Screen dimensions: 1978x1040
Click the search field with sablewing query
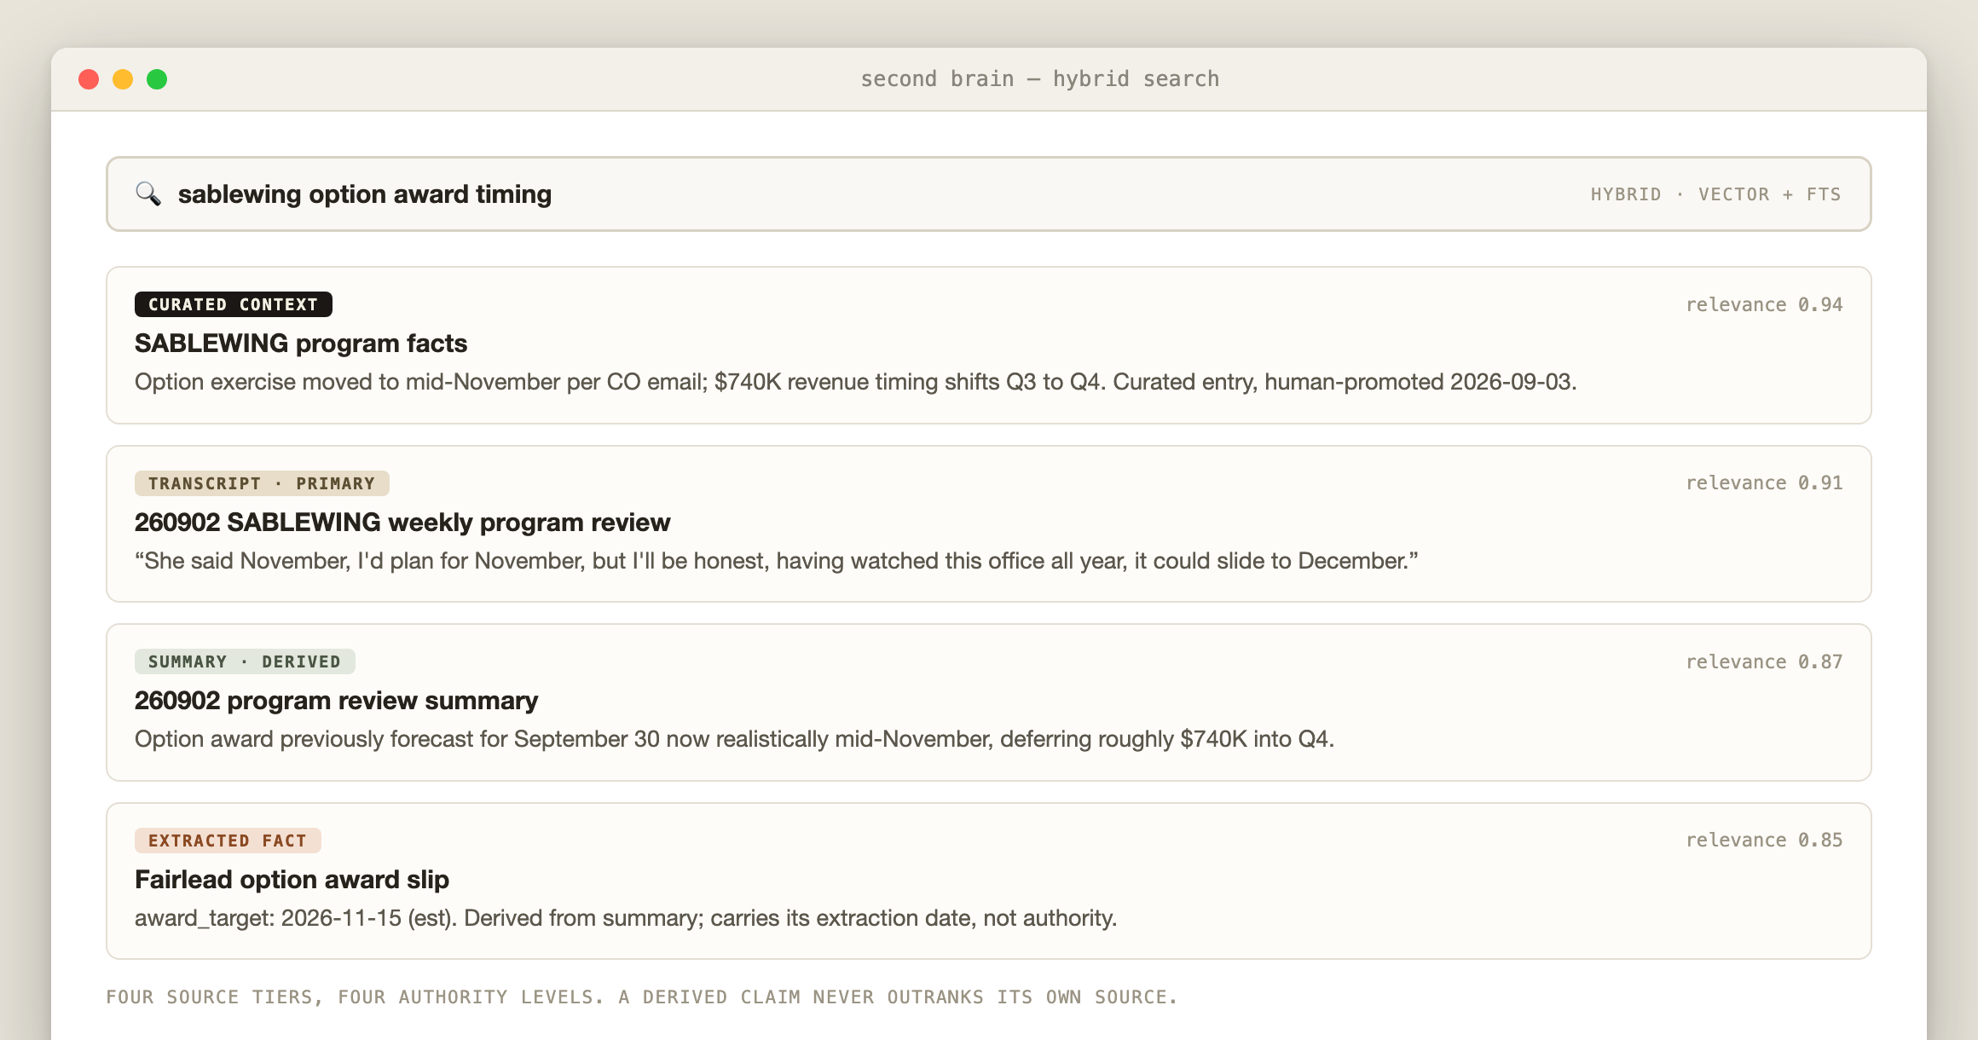(988, 194)
